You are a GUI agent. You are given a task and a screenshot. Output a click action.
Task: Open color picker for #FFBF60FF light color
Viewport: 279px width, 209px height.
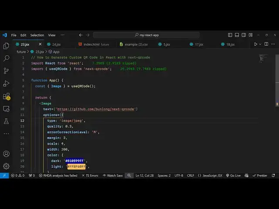coord(76,166)
